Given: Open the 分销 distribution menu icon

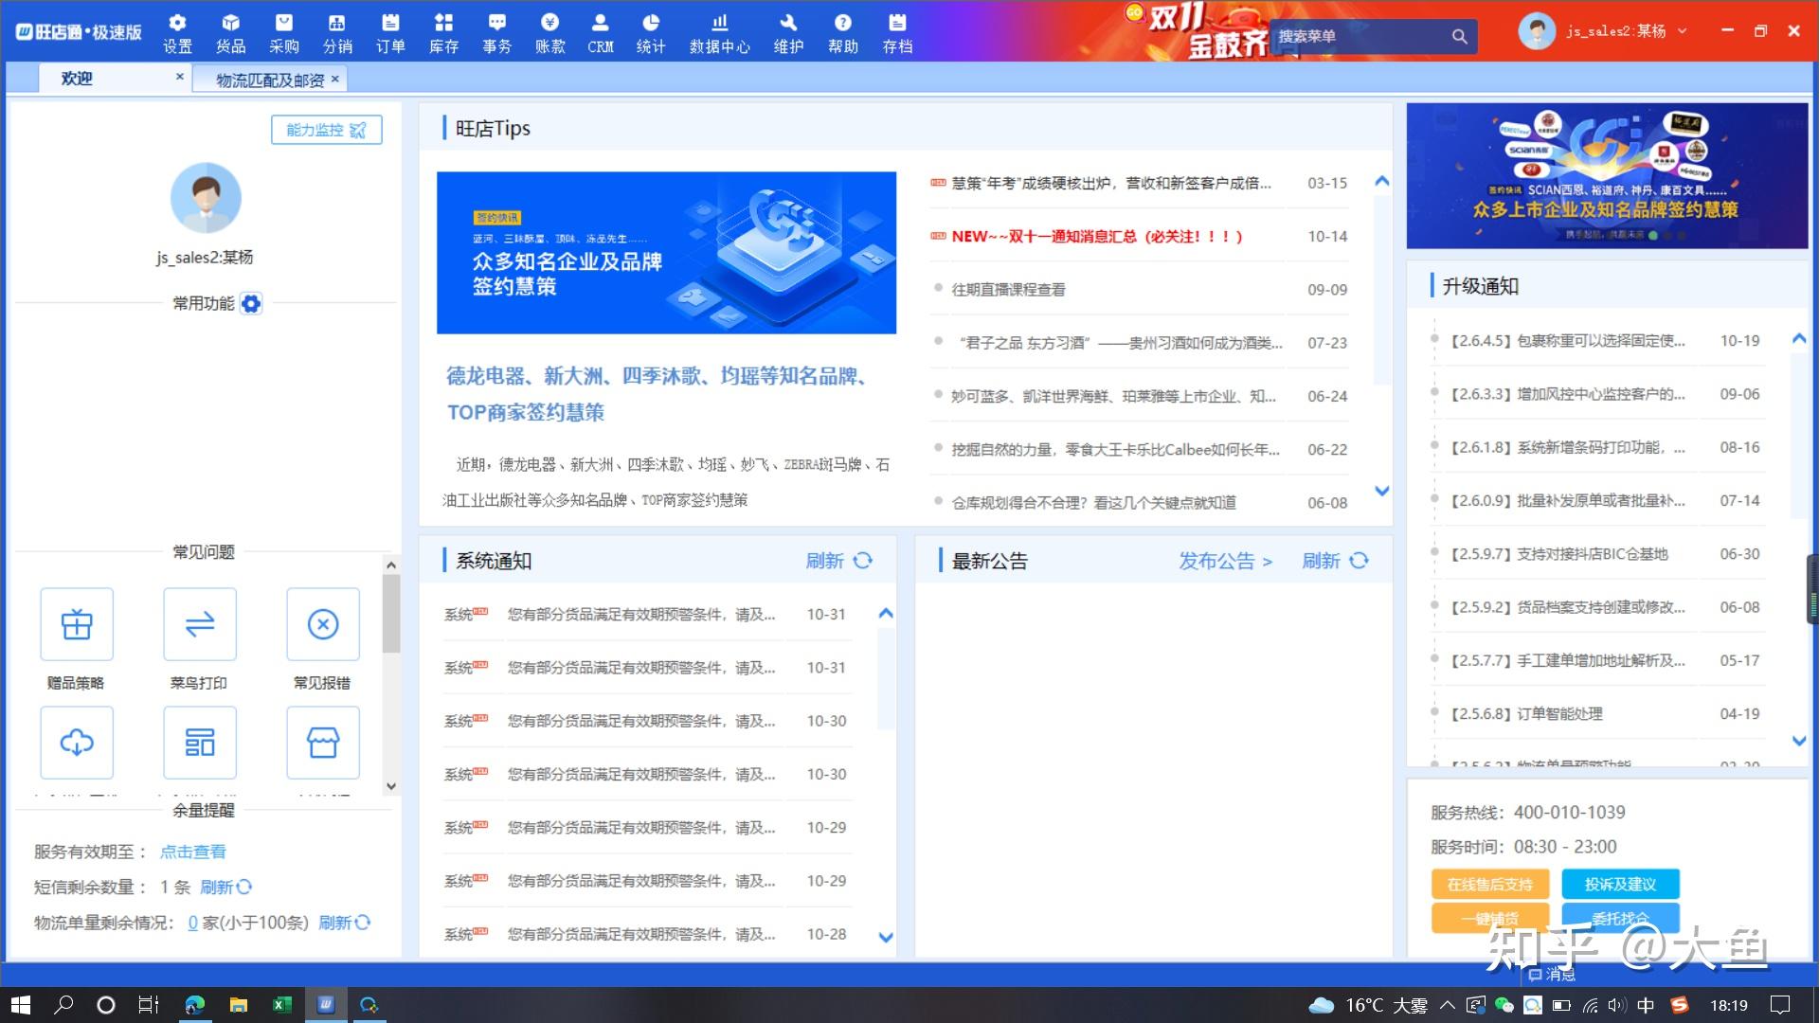Looking at the screenshot, I should click(x=337, y=33).
